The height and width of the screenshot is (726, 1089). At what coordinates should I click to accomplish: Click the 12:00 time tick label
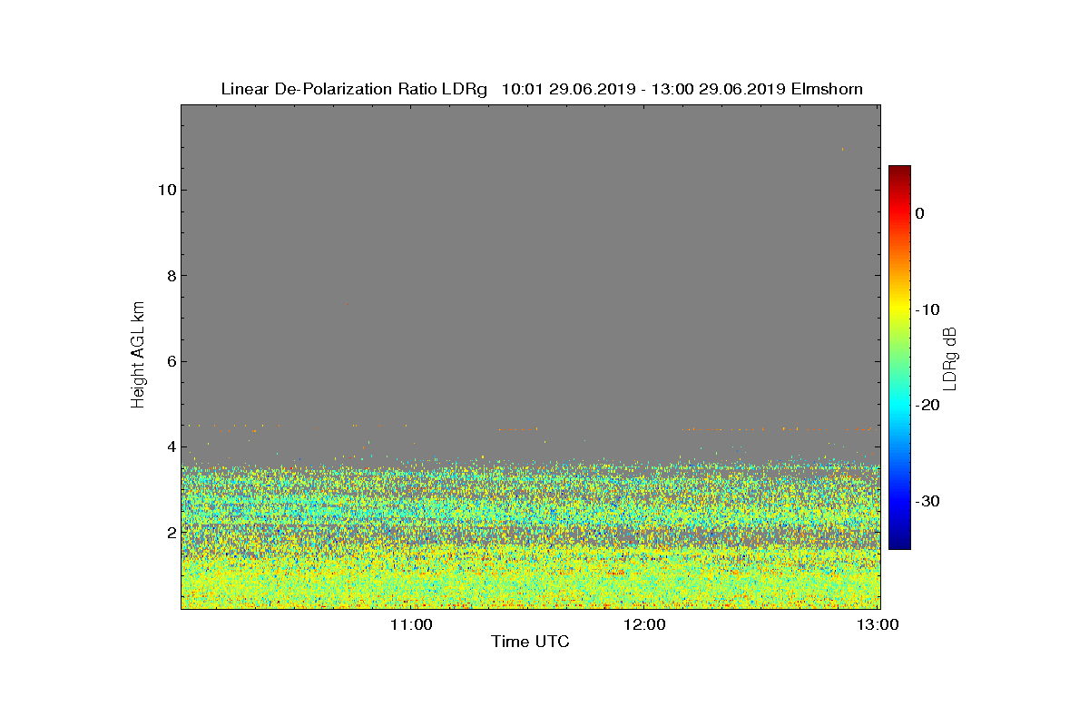[645, 624]
